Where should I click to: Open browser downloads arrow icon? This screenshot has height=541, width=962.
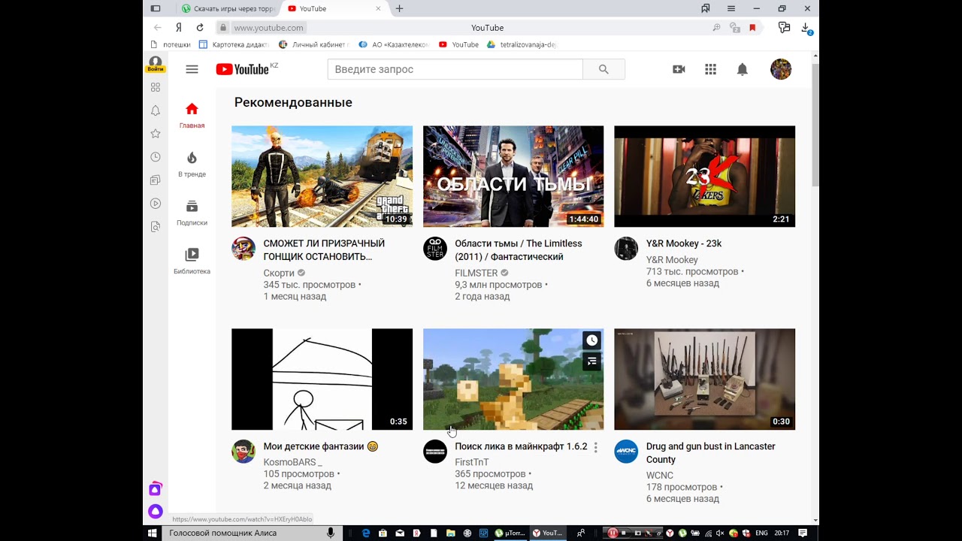coord(806,28)
